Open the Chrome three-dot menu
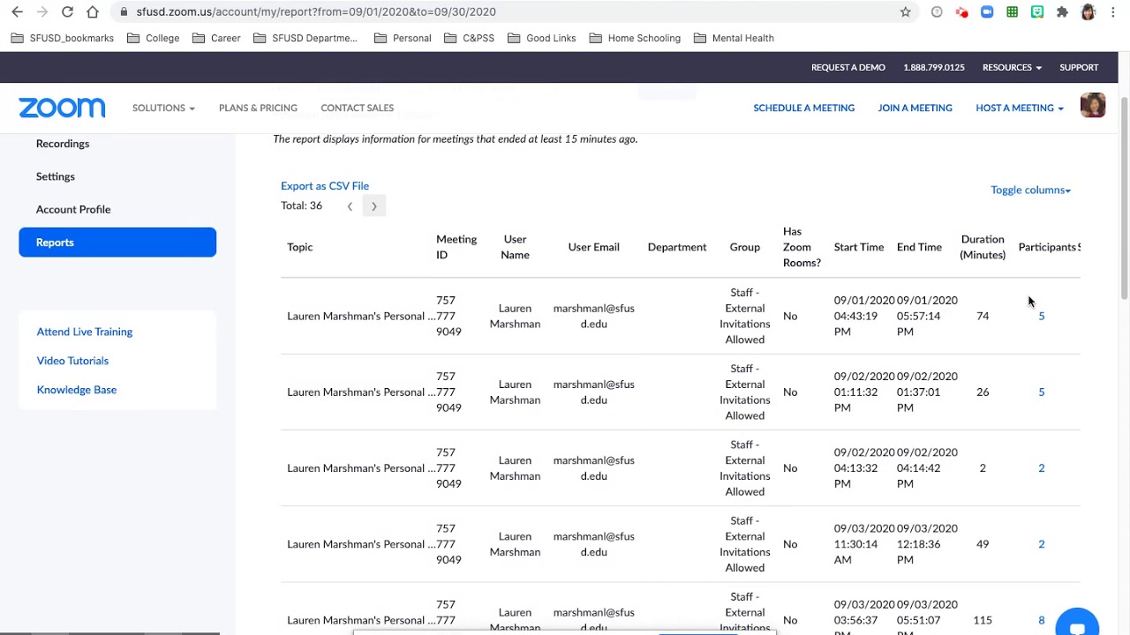Image resolution: width=1130 pixels, height=635 pixels. pyautogui.click(x=1112, y=11)
